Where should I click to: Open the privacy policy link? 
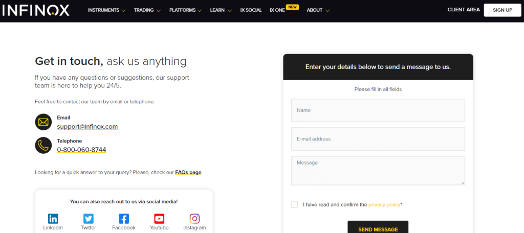(384, 204)
